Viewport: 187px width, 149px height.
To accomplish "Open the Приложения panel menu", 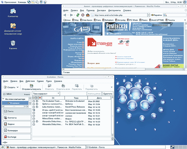I will tap(9, 2).
